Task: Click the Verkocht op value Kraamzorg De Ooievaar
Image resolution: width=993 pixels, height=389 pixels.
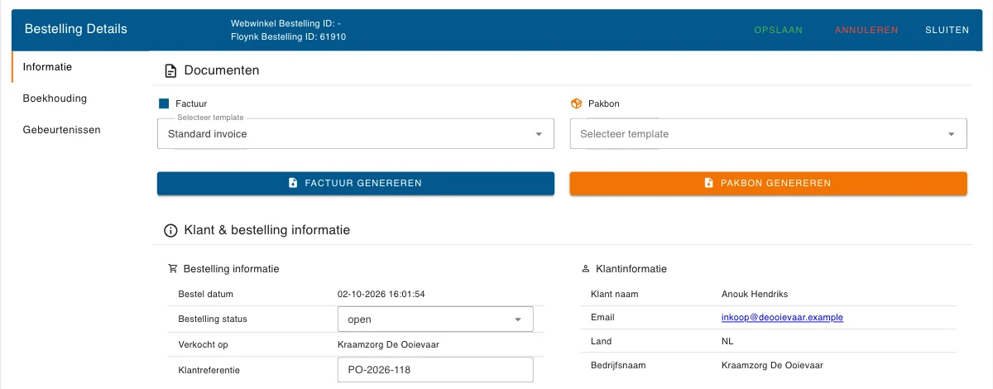Action: tap(386, 344)
